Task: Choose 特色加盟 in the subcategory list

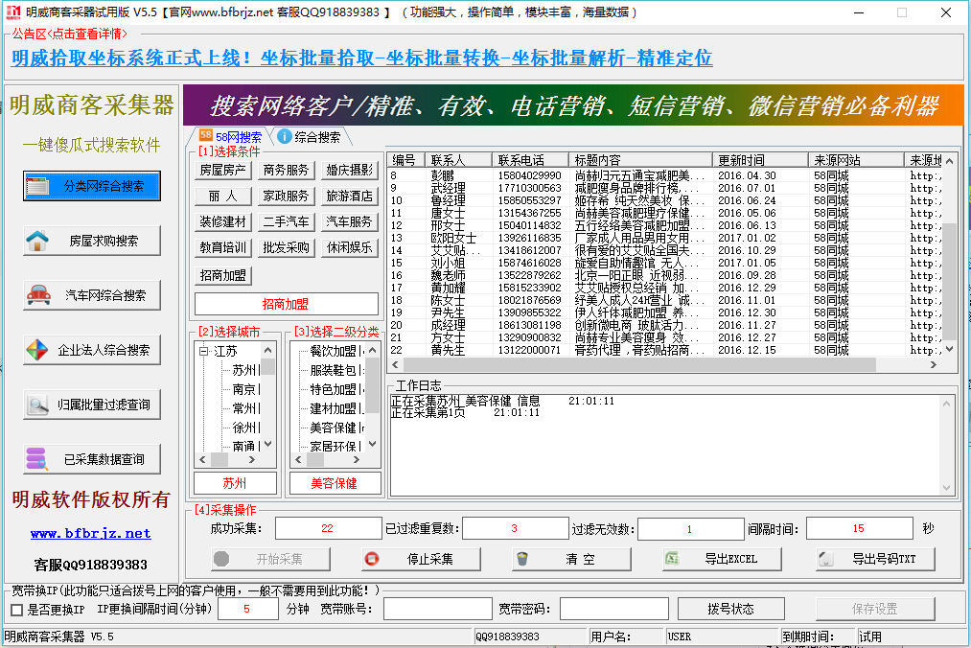Action: 334,390
